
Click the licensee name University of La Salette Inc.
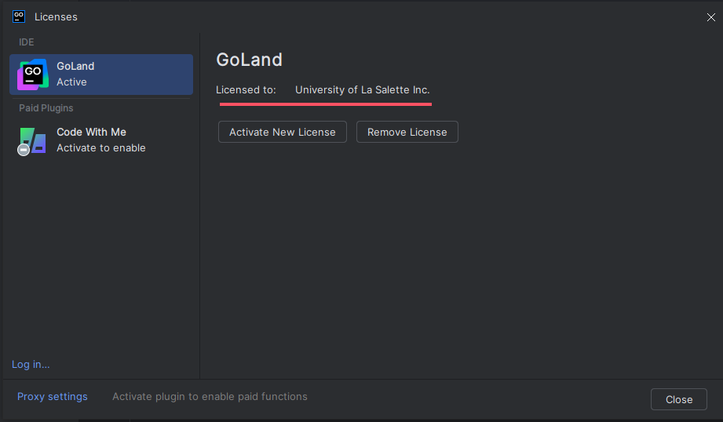pyautogui.click(x=363, y=90)
